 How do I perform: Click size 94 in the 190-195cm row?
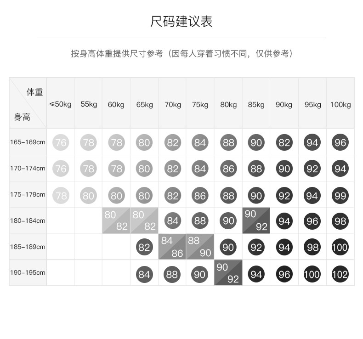256,274
